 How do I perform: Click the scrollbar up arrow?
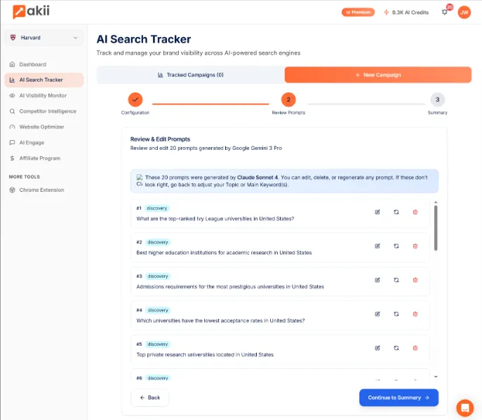pos(436,202)
